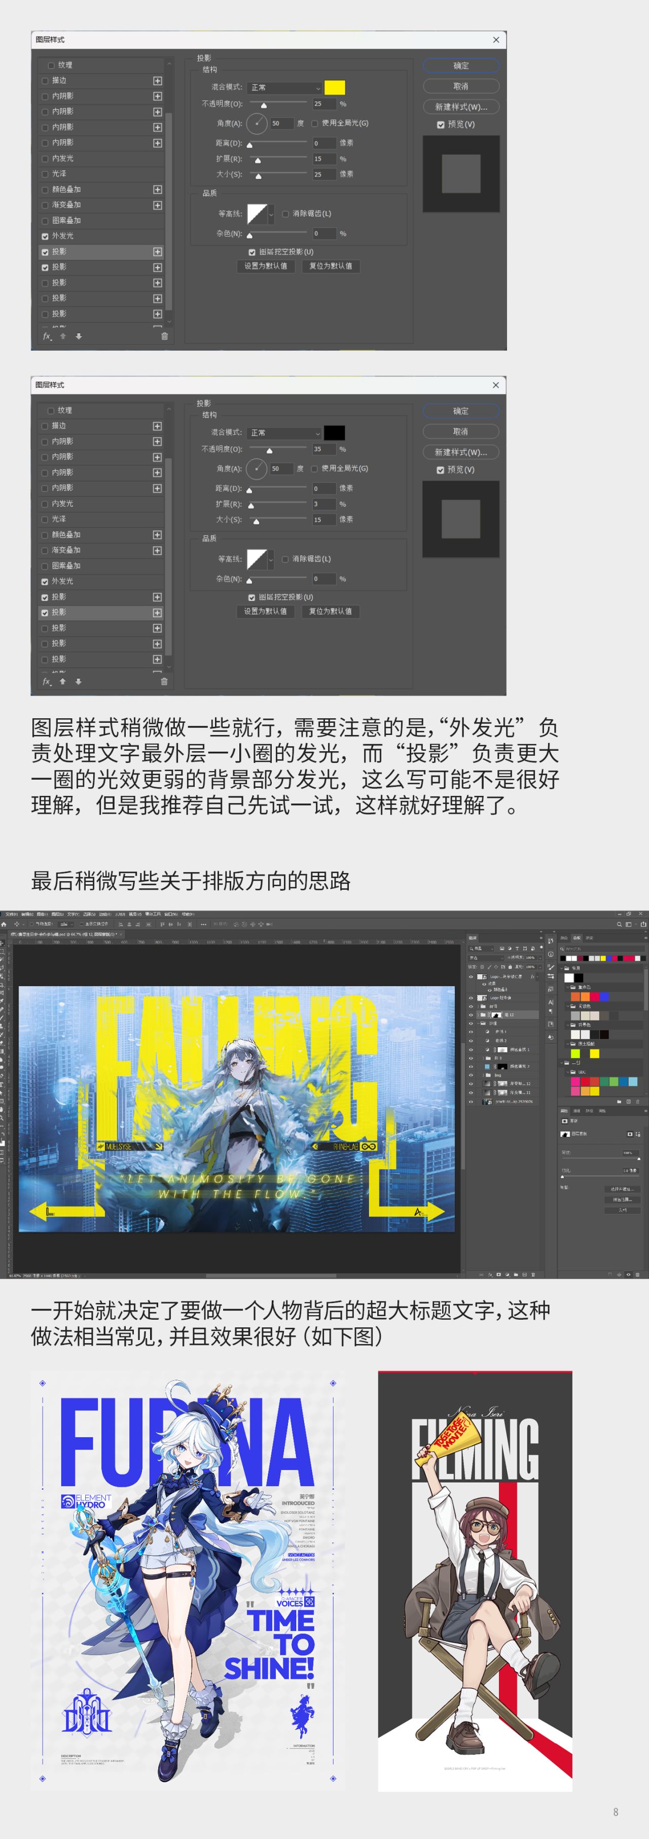Click the plus icon beside 颜色叠加 in lower dialog
649x1839 pixels.
[x=158, y=534]
